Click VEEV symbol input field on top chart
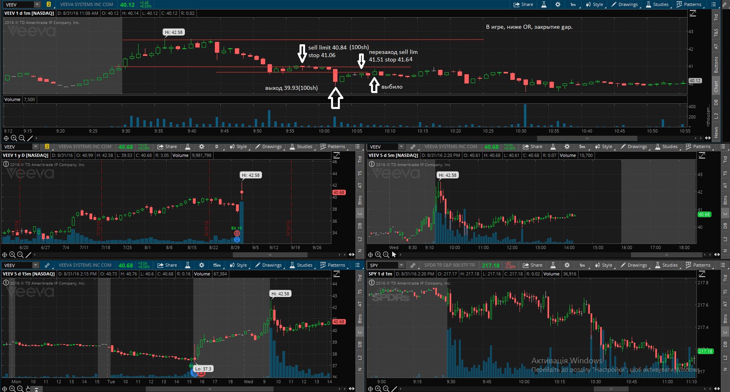This screenshot has width=730, height=392. (19, 4)
